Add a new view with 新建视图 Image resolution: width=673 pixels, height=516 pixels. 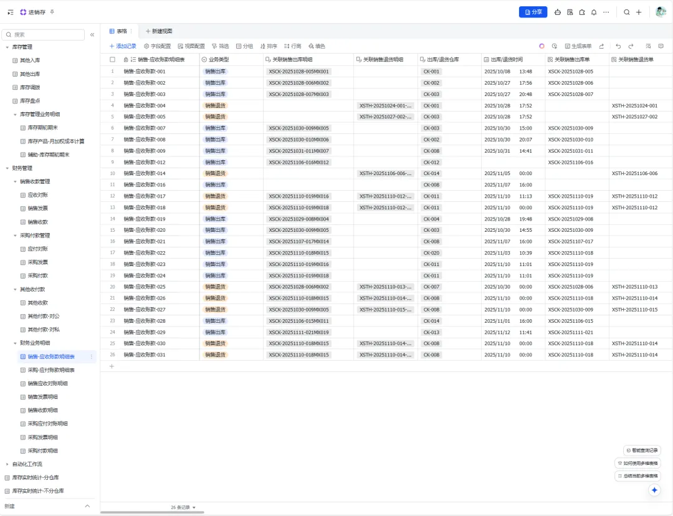click(x=159, y=31)
